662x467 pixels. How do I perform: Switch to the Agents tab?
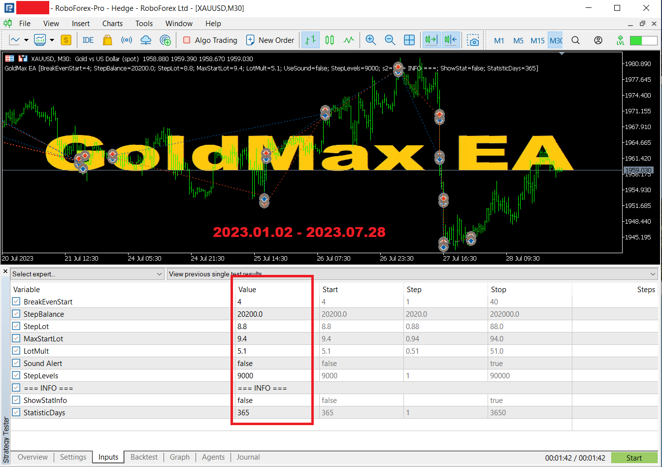click(213, 457)
